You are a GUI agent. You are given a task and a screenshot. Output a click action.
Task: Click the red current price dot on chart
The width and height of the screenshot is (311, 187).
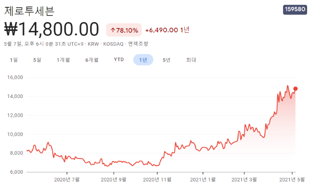(295, 89)
